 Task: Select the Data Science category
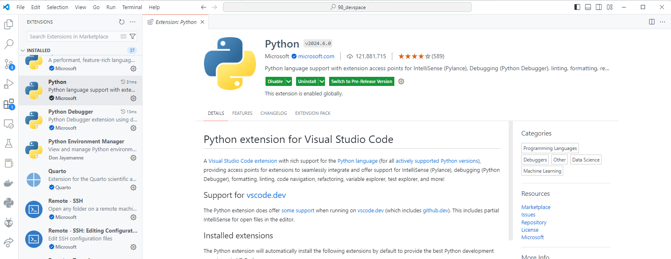586,159
